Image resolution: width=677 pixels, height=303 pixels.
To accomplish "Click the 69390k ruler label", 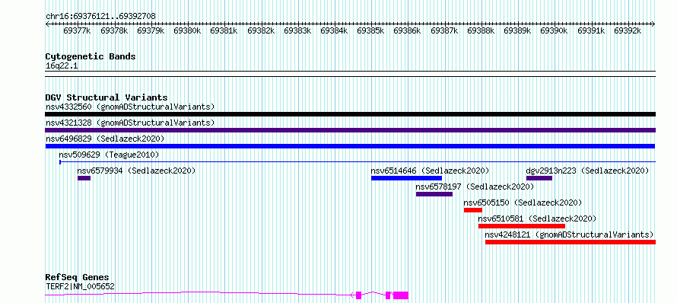I will click(x=555, y=31).
